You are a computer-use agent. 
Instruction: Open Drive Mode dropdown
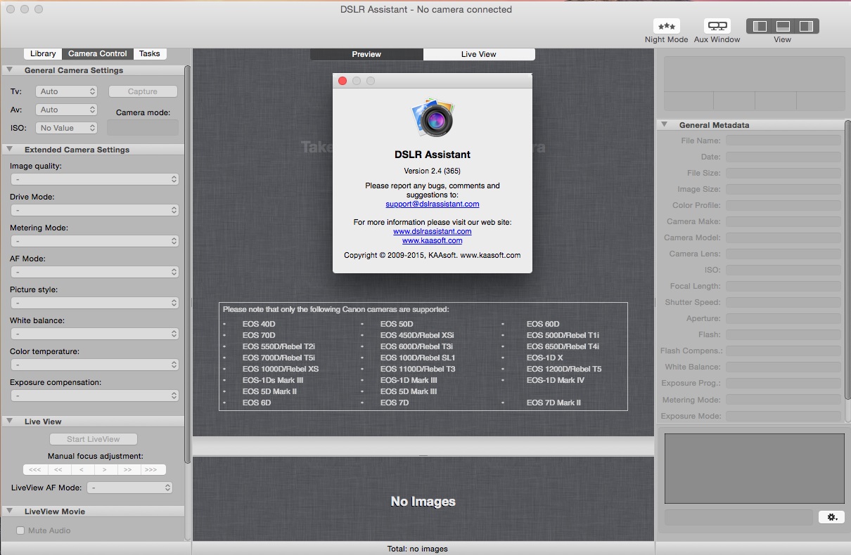(95, 210)
